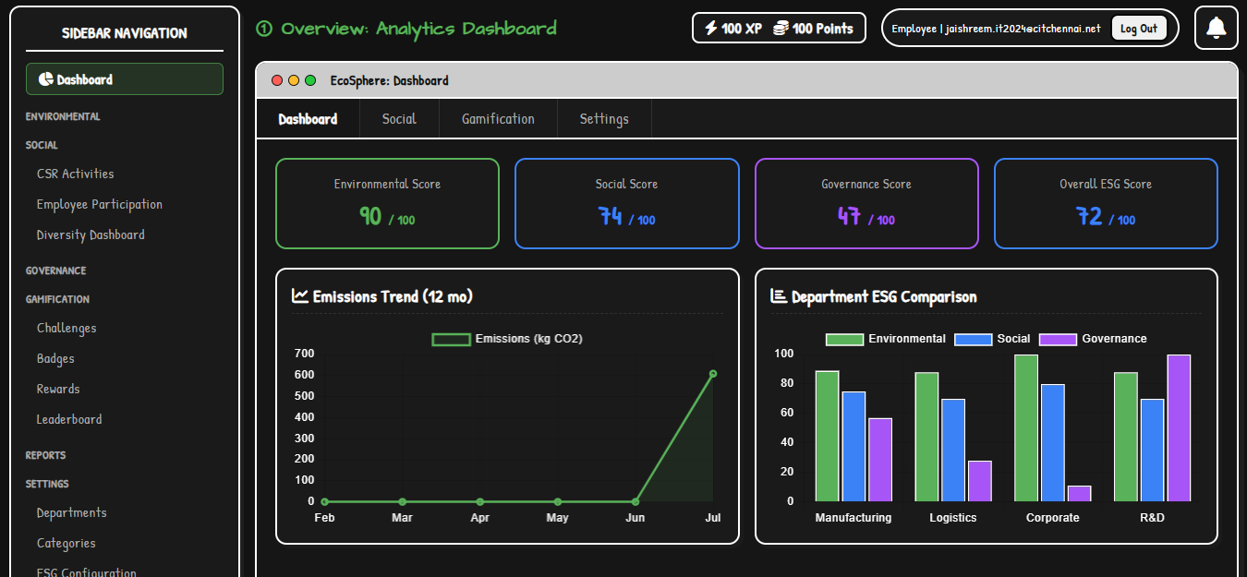
Task: Open Leaderboard in the sidebar
Action: 69,419
